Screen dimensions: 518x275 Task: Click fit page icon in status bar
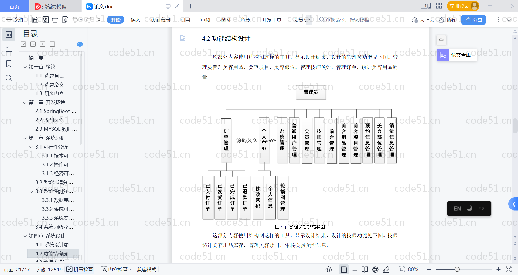point(402,269)
